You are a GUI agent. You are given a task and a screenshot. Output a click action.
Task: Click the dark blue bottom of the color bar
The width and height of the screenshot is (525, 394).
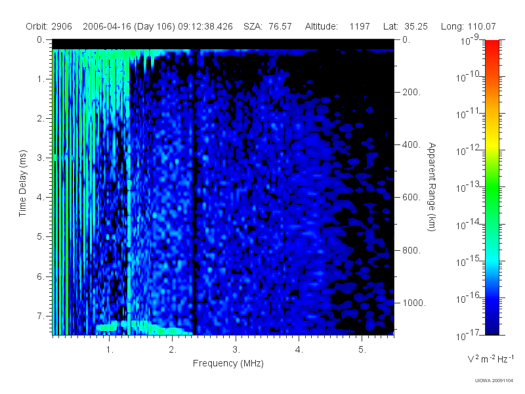[492, 326]
